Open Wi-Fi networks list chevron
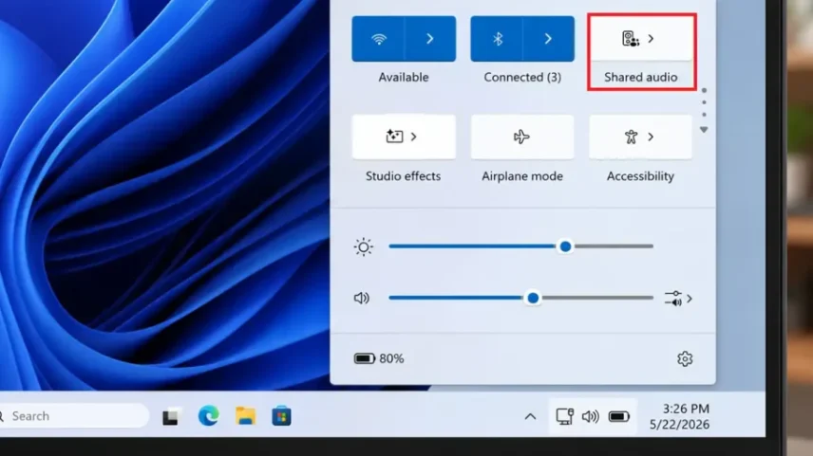The image size is (813, 456). [430, 39]
